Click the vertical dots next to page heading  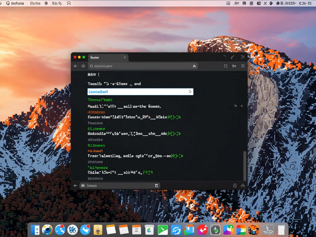tap(98, 75)
